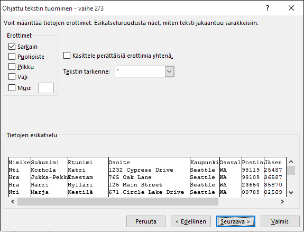Image resolution: width=304 pixels, height=232 pixels.
Task: Uncheck the Sarkain delimiter checkbox
Action: point(12,47)
